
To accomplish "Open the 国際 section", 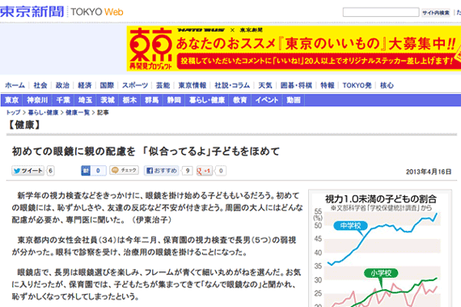I will click(107, 85).
